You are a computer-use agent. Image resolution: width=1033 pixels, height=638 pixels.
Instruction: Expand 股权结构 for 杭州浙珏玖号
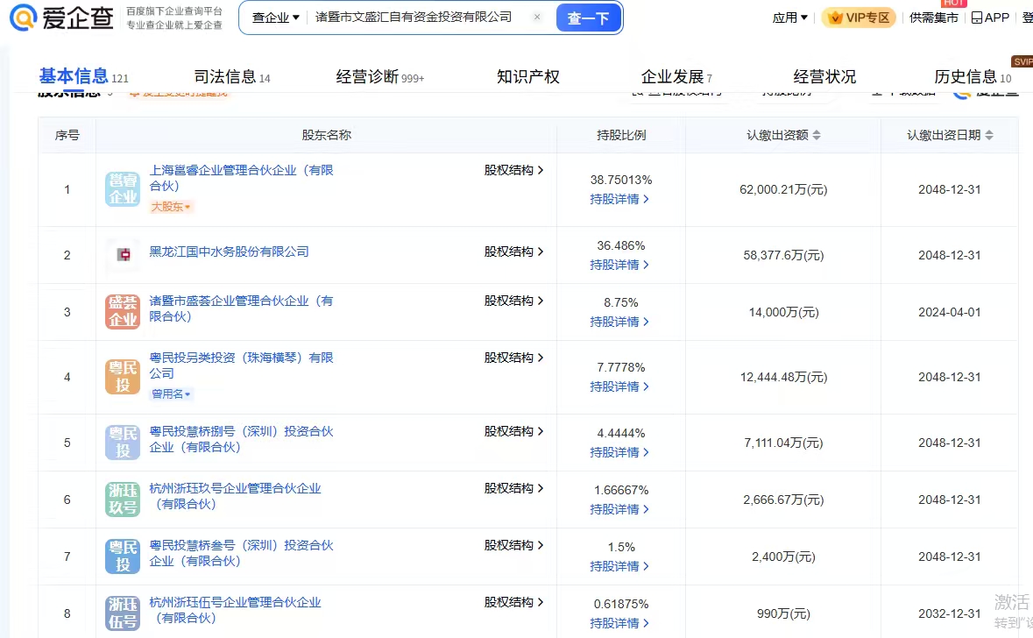point(513,488)
